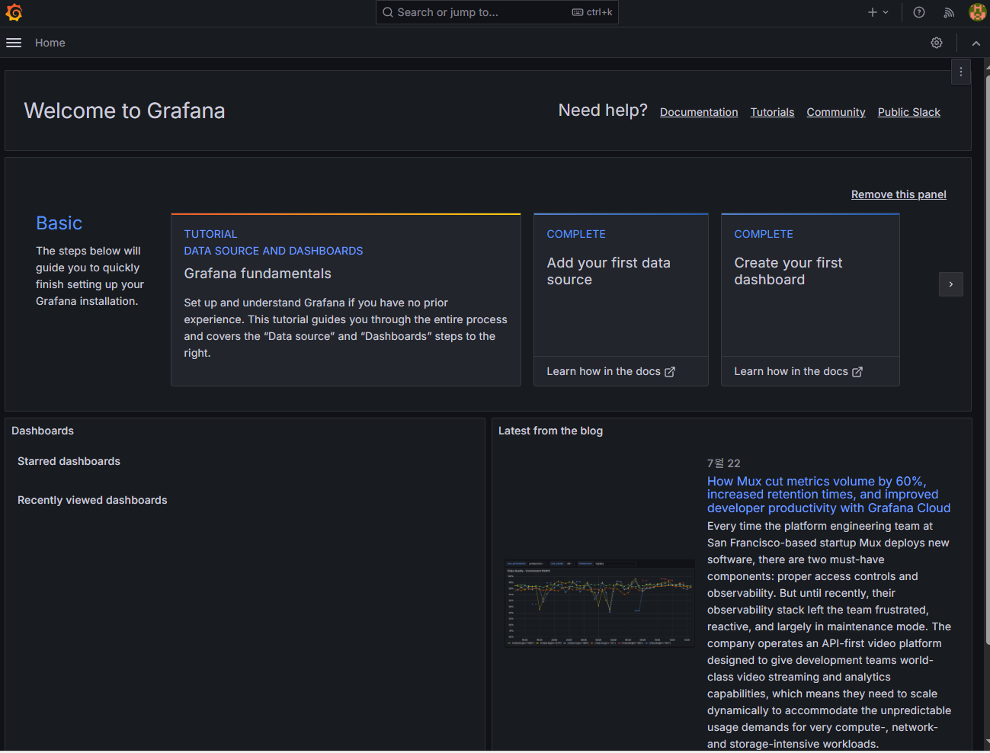Viewport: 990px width, 753px height.
Task: Click external link icon in data source card
Action: 670,372
